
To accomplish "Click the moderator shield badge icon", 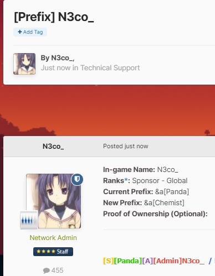I will click(77, 179).
